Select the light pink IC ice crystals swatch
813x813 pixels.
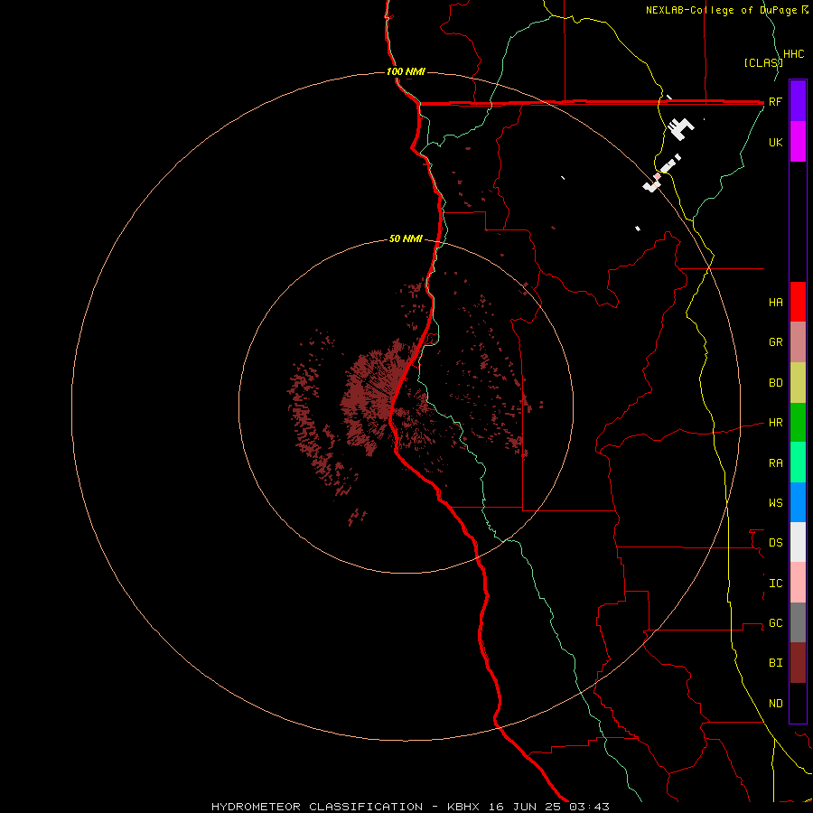point(798,583)
